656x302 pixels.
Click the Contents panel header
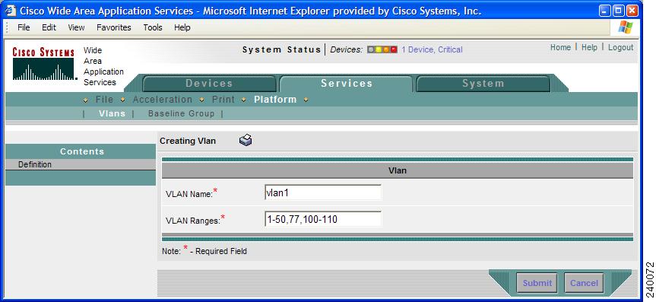click(x=81, y=151)
